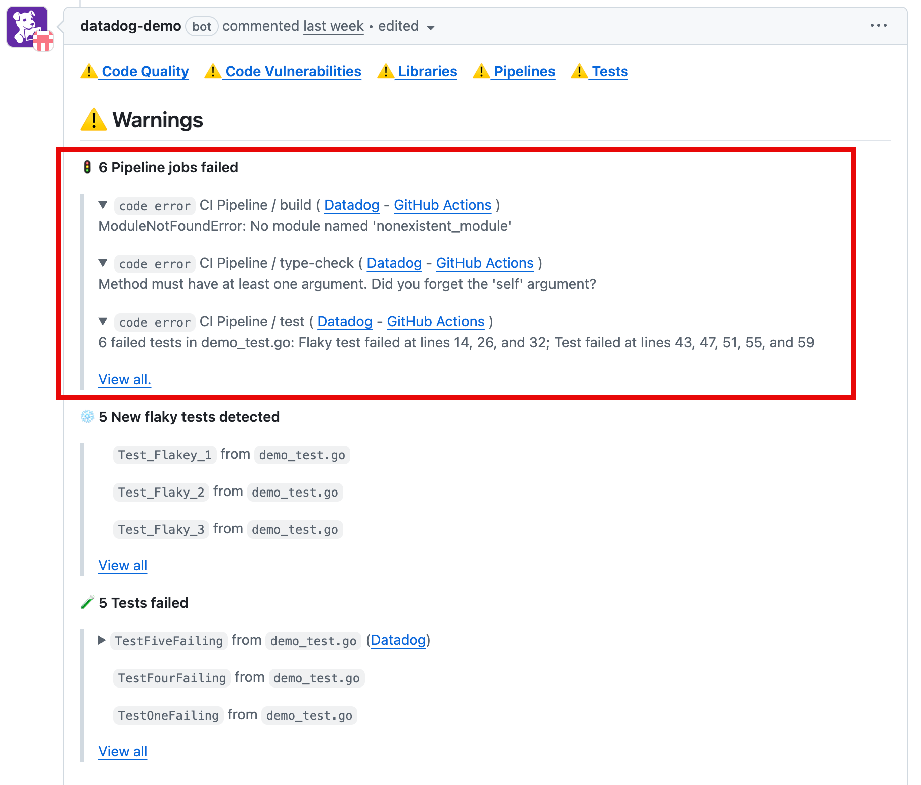The height and width of the screenshot is (785, 921).
Task: Click demo_test.go beside TestFiveFailing
Action: [313, 641]
